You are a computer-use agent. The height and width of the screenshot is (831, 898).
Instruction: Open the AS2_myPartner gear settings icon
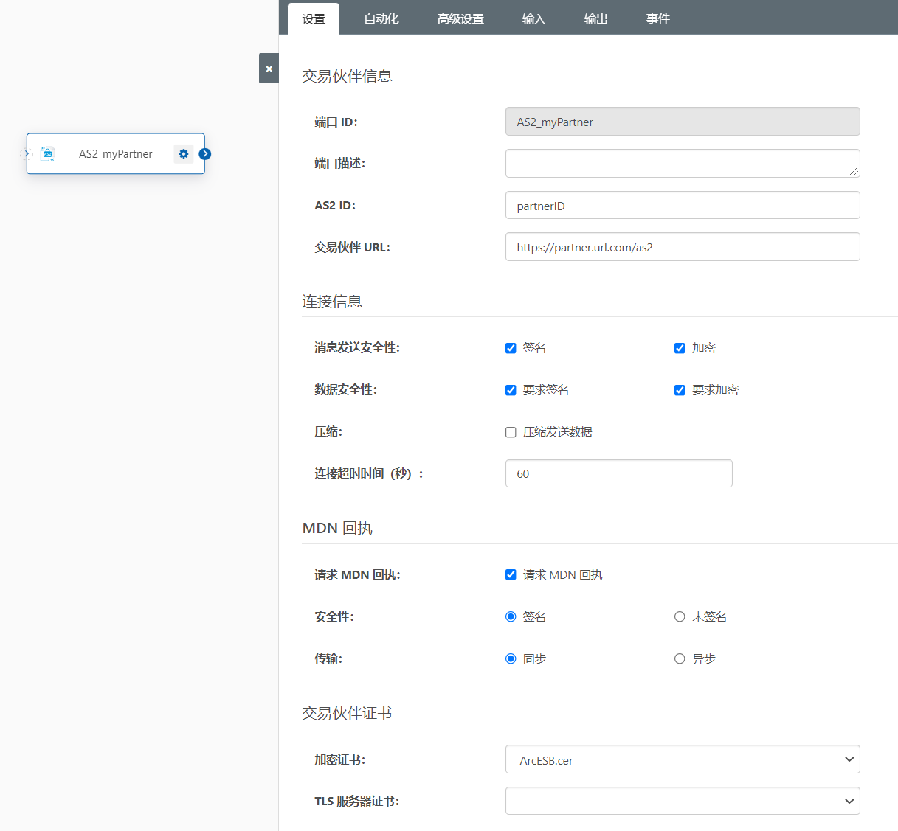(x=184, y=154)
